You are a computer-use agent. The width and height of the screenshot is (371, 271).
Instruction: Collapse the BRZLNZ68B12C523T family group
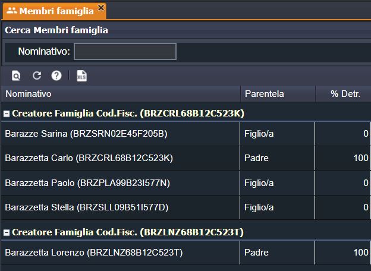pyautogui.click(x=7, y=233)
